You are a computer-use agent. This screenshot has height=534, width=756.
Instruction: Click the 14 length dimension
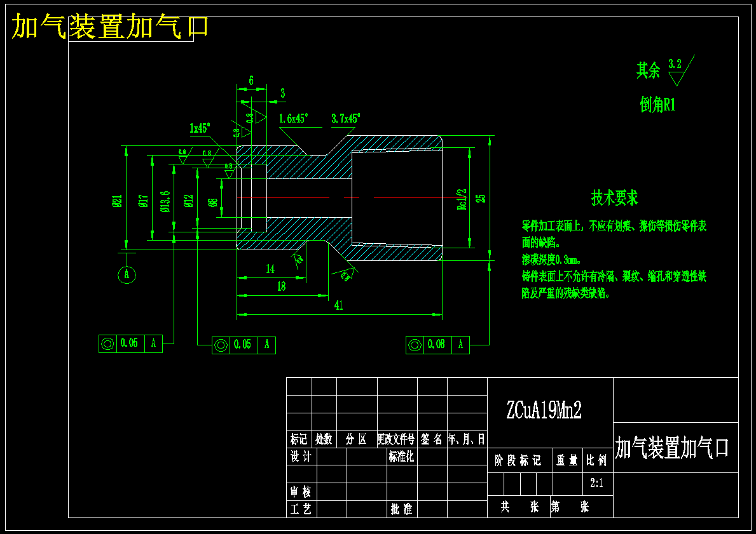[x=270, y=269]
